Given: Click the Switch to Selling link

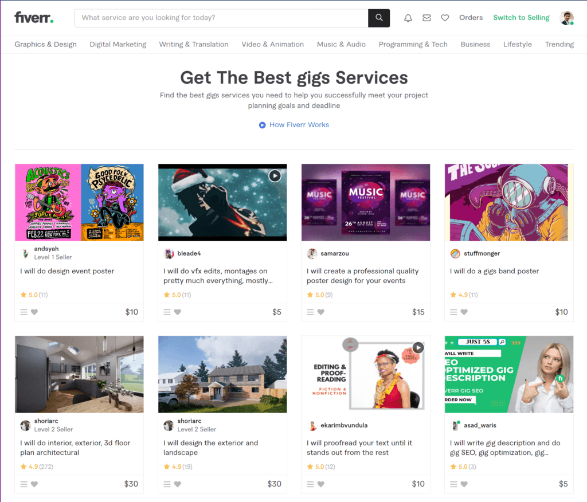Looking at the screenshot, I should tap(521, 17).
